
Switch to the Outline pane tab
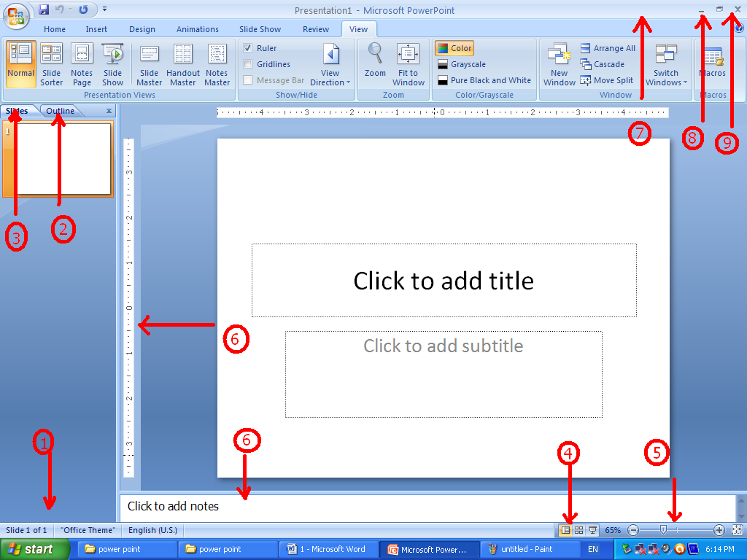coord(60,111)
